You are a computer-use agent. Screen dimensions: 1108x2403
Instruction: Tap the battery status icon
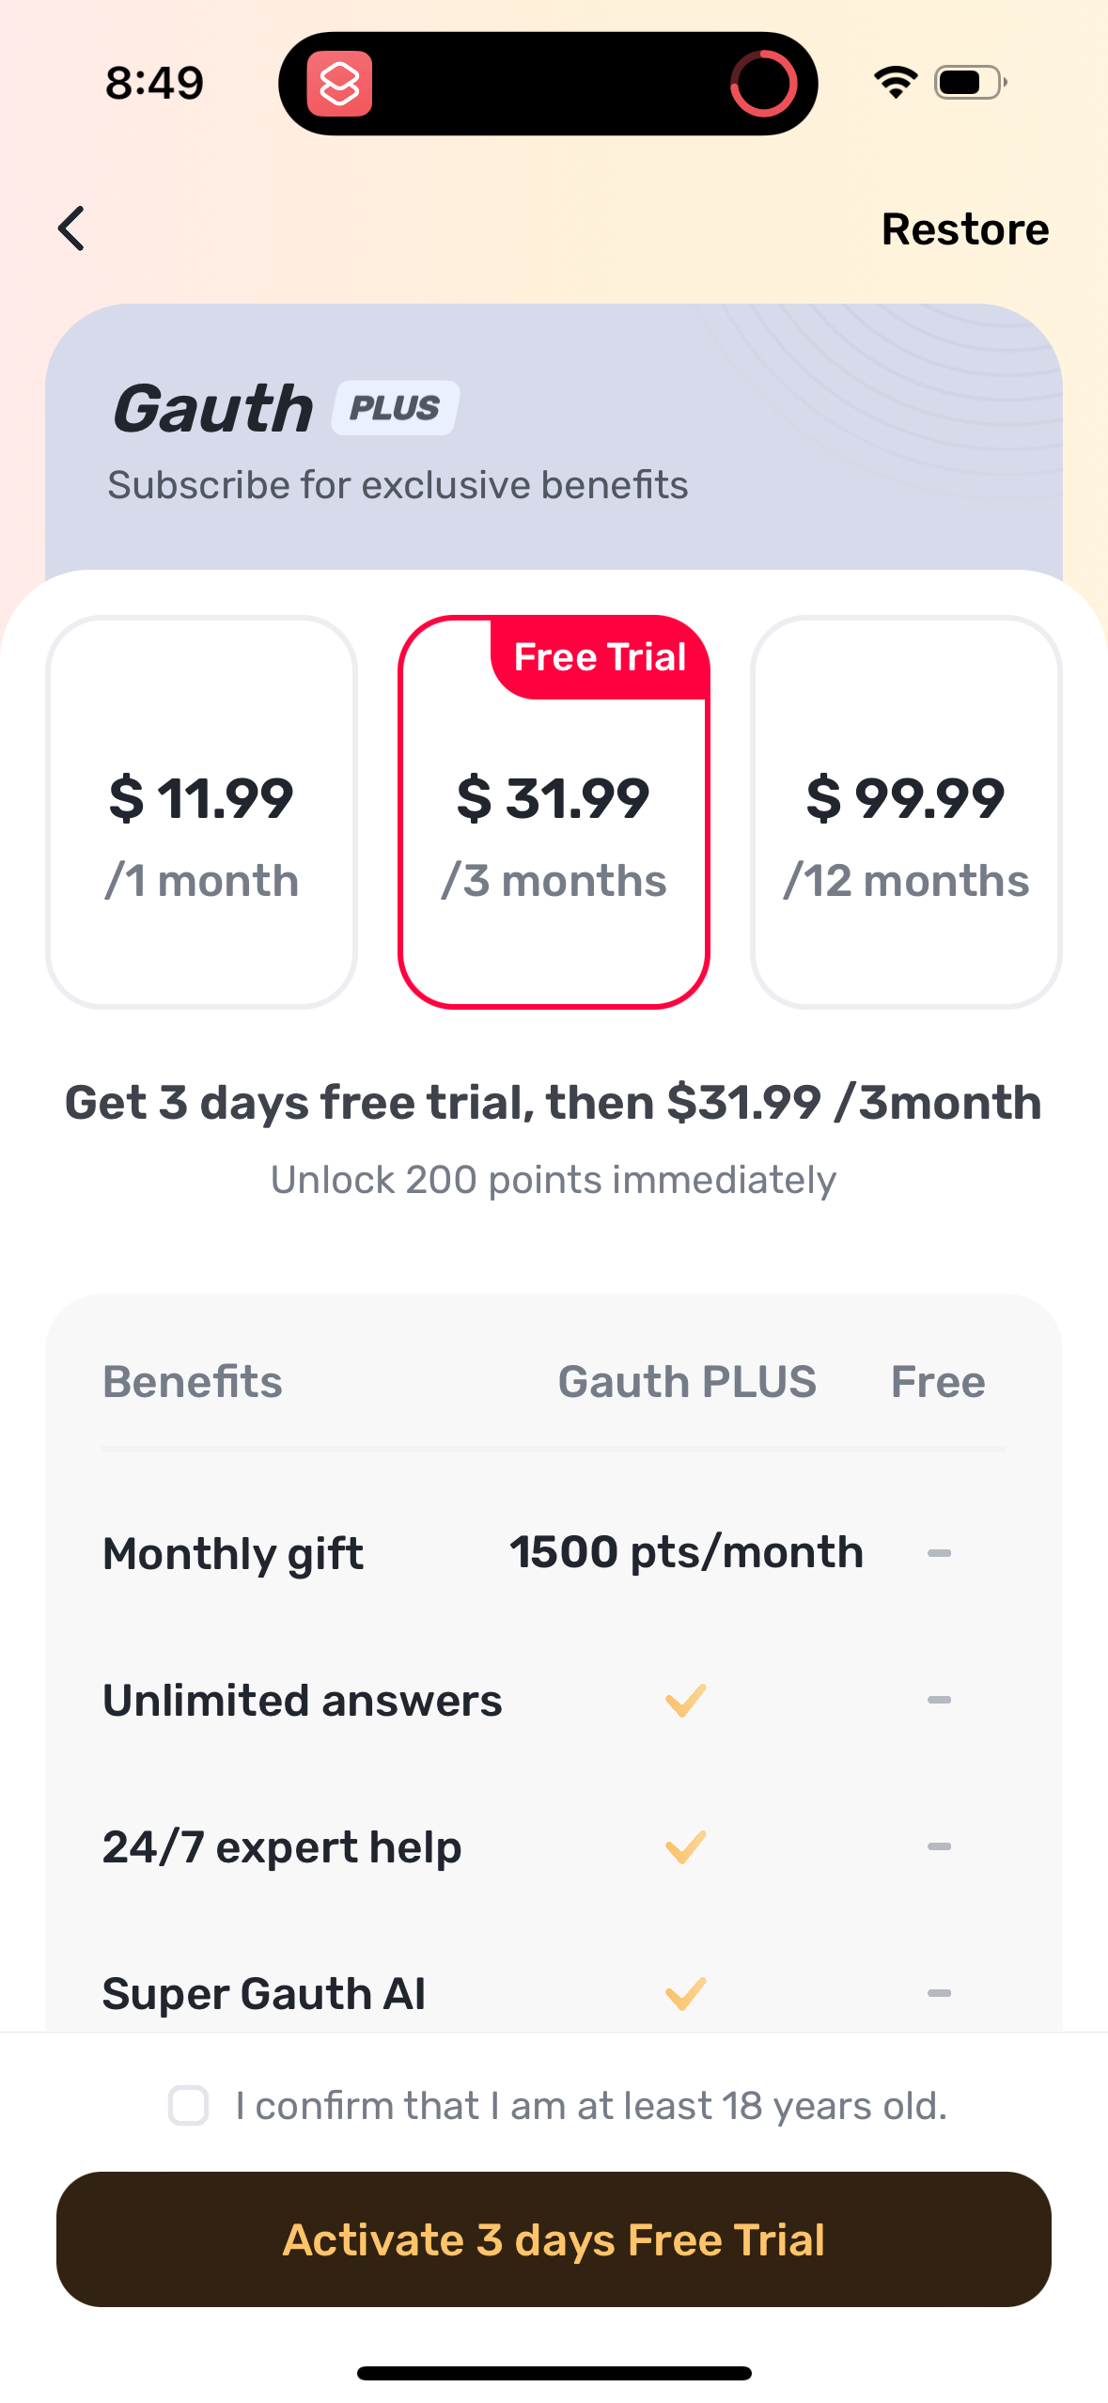tap(971, 83)
